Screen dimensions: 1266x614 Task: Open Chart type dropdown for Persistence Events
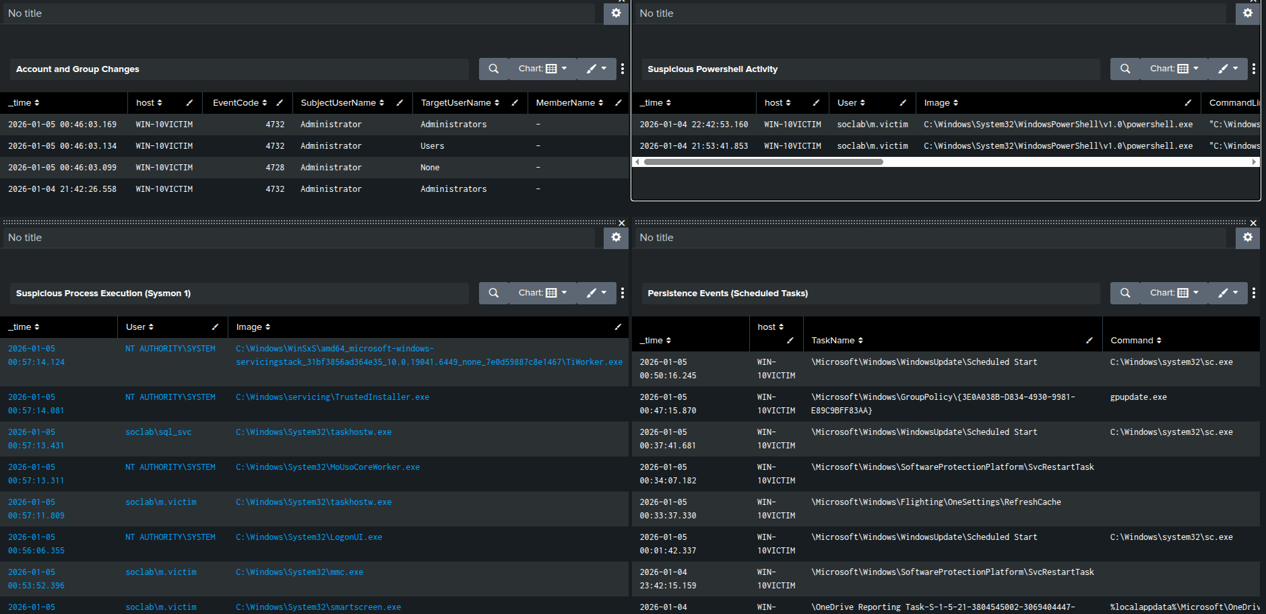pos(1174,293)
